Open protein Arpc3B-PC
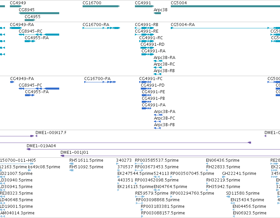The width and height of the screenshot is (280, 218). click(x=165, y=118)
